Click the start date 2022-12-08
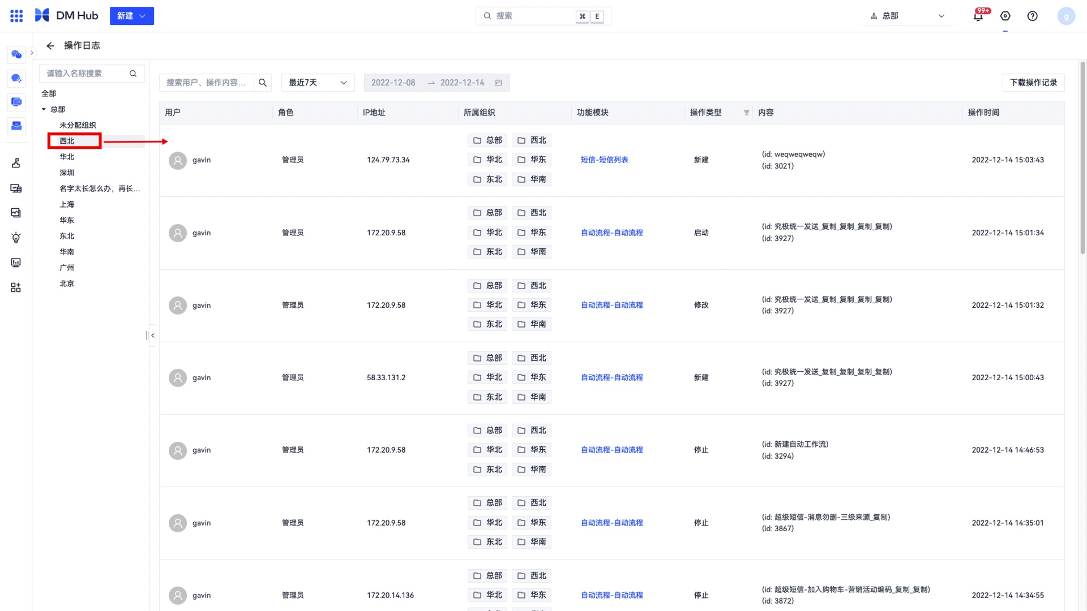The image size is (1087, 611). tap(393, 83)
